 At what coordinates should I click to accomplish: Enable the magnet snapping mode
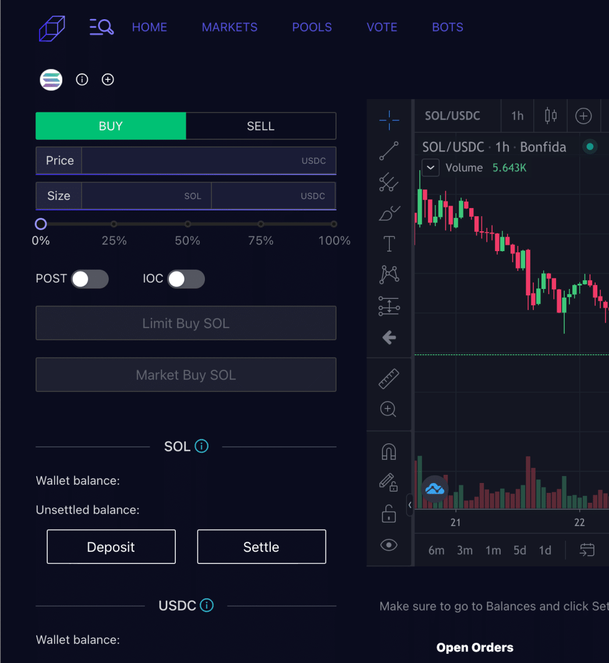(388, 452)
